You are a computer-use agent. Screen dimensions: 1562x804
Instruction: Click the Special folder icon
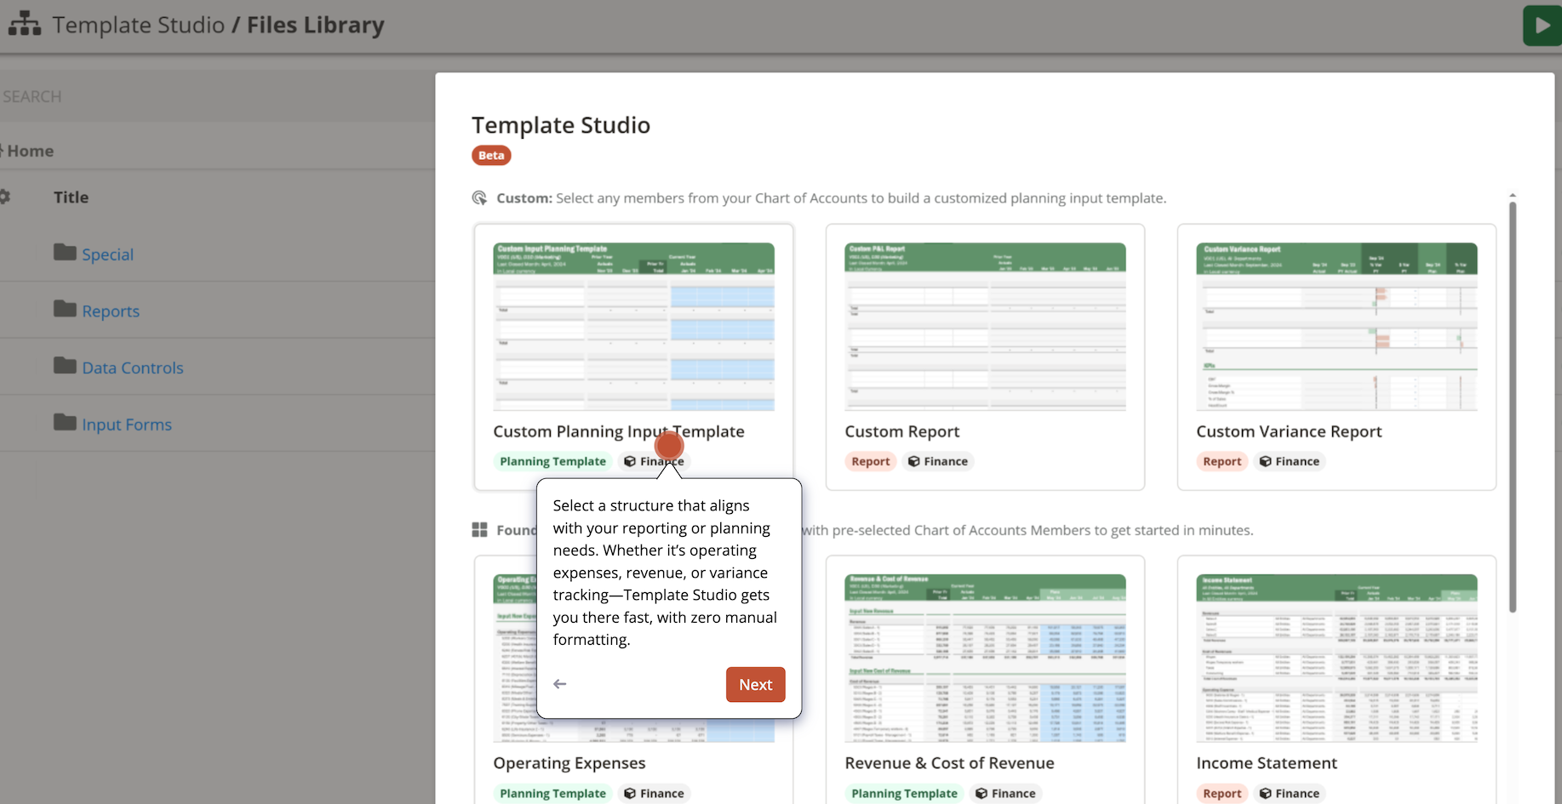(x=63, y=252)
